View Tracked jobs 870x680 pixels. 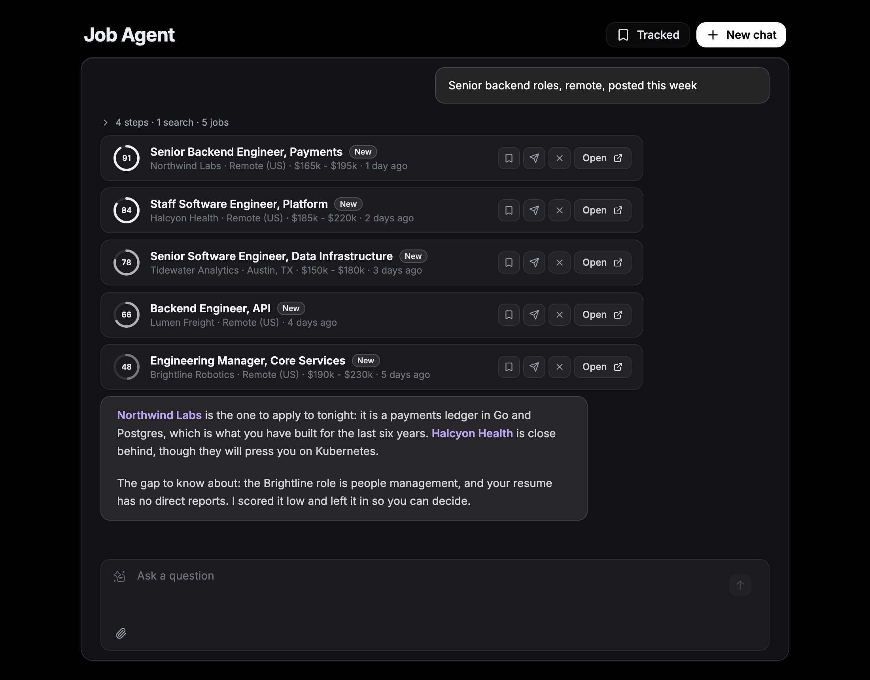(648, 35)
